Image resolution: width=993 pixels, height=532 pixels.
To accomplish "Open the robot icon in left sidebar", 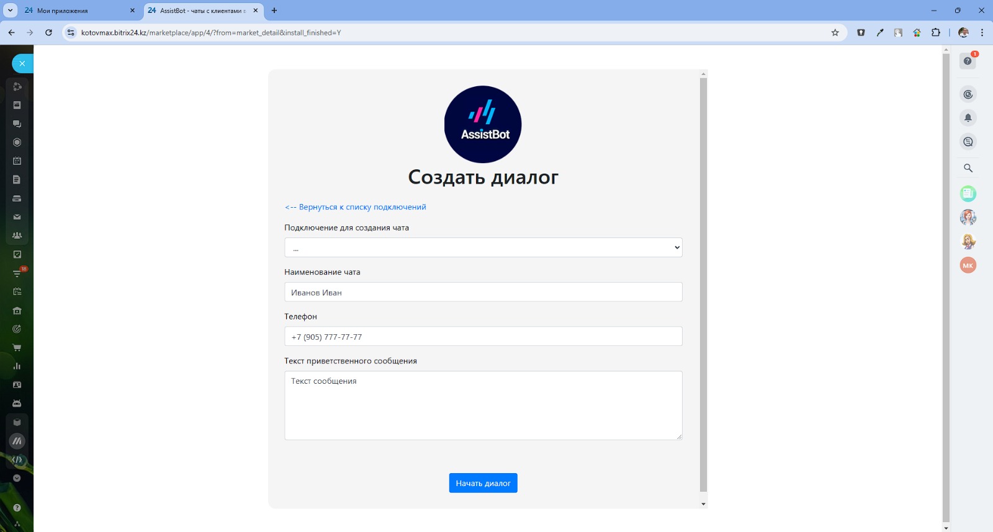I will point(17,403).
